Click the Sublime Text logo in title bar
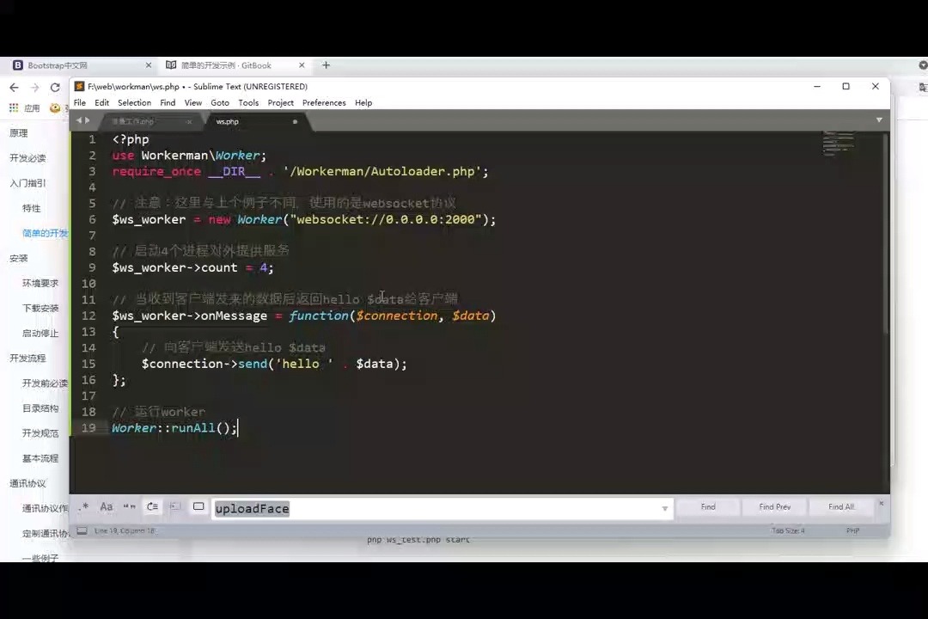Viewport: 928px width, 619px height. point(79,86)
